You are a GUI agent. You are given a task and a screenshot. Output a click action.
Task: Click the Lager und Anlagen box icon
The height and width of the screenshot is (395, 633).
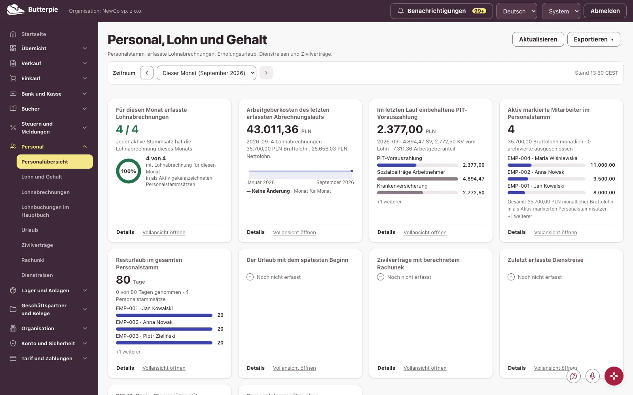(13, 290)
